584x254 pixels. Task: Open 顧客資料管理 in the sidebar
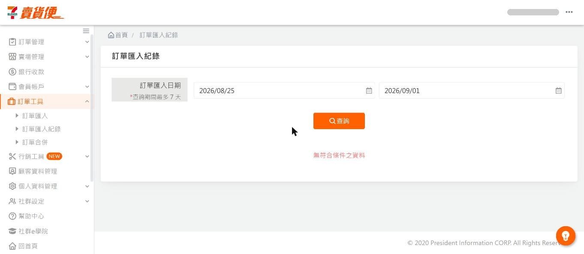tap(38, 171)
